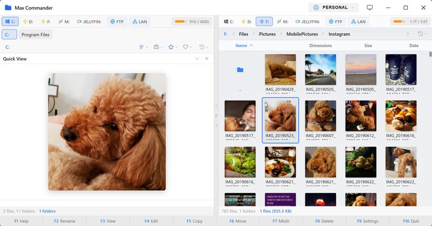432x226 pixels.
Task: Open JELLYFIN: drive in right pane
Action: [x=308, y=21]
